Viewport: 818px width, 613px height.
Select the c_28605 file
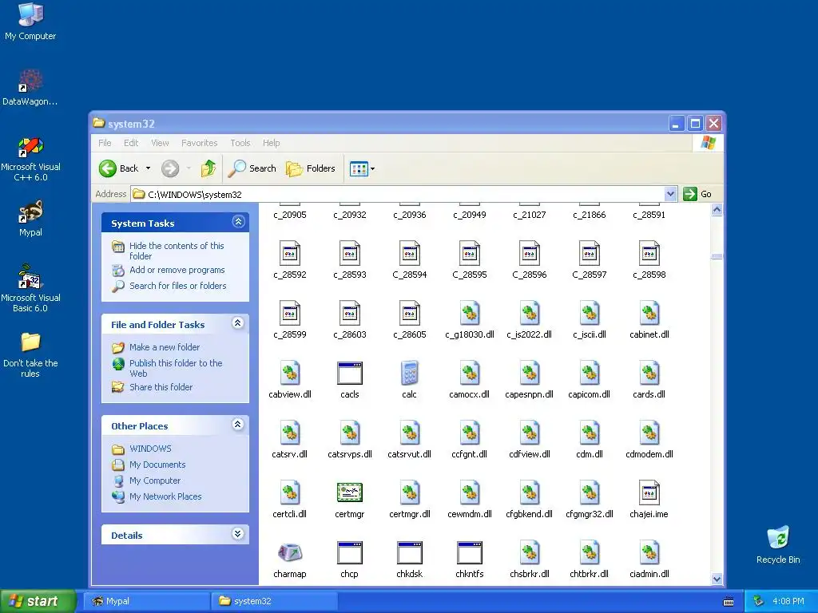point(410,319)
